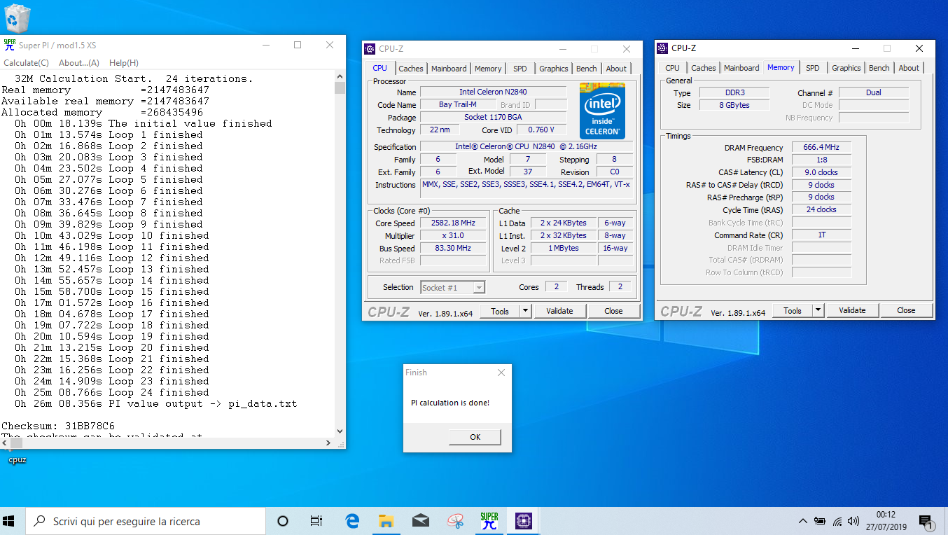Click Super PI vertical scrollbar down arrow
The image size is (948, 535).
[x=340, y=431]
